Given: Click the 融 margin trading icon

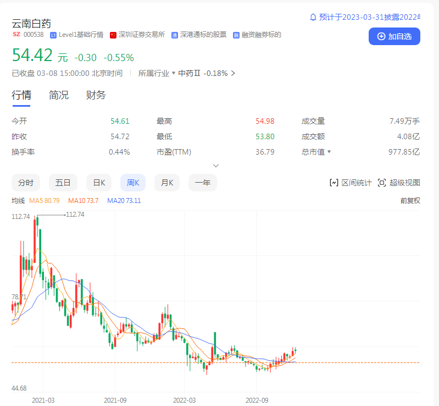Looking at the screenshot, I should [236, 35].
